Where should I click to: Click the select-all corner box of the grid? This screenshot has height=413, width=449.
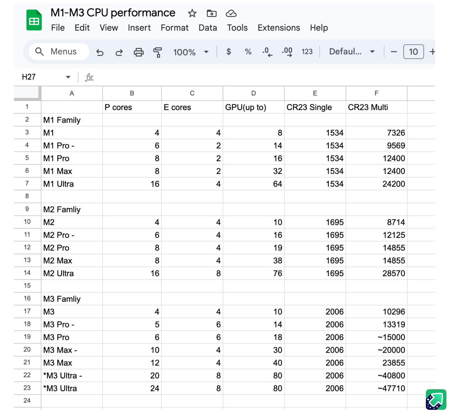(x=27, y=93)
